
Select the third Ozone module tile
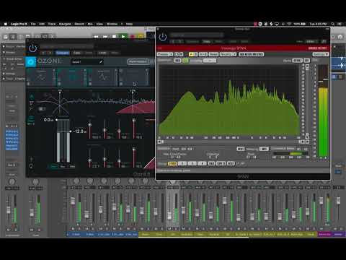pos(103,77)
